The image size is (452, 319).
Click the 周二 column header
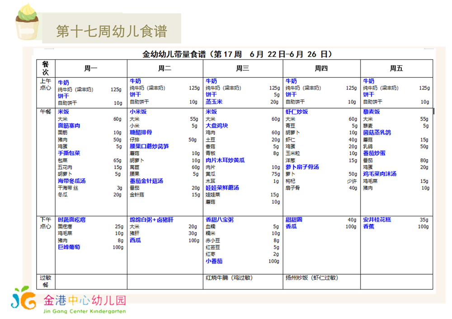click(x=165, y=68)
